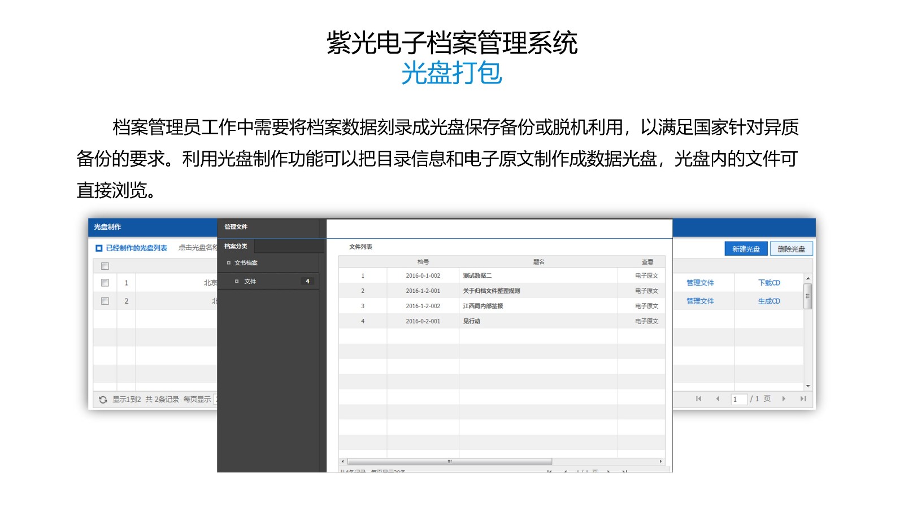
Task: Click the page number input field
Action: pos(738,399)
